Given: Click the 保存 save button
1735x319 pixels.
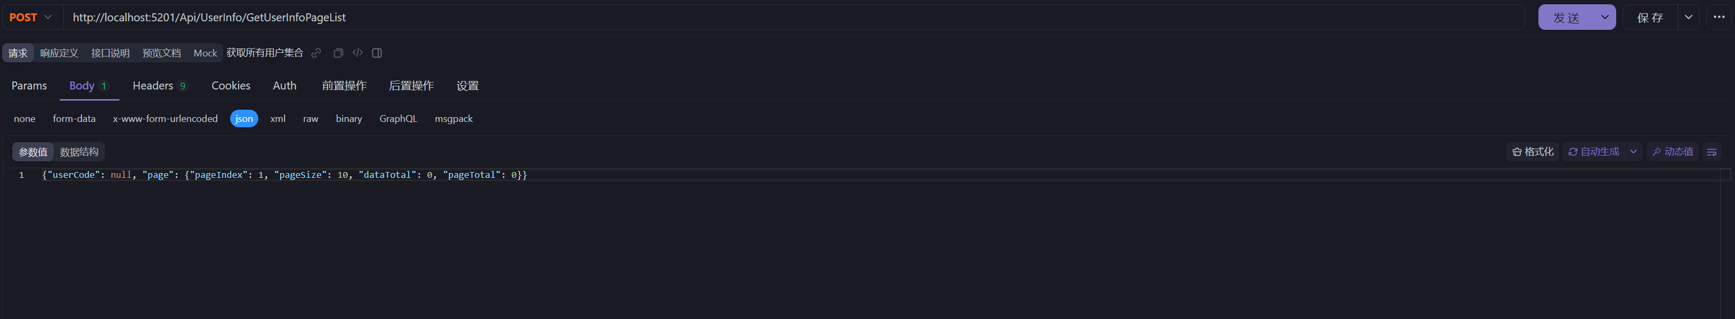Looking at the screenshot, I should coord(1649,18).
